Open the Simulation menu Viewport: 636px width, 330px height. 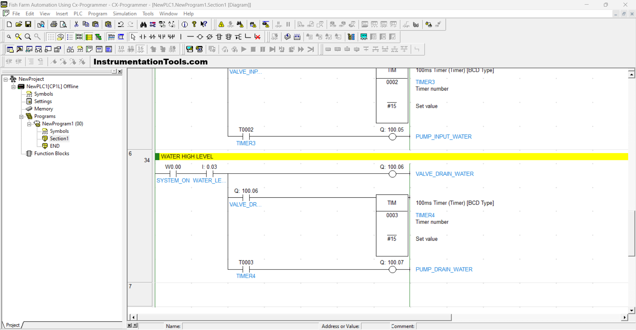pyautogui.click(x=125, y=14)
